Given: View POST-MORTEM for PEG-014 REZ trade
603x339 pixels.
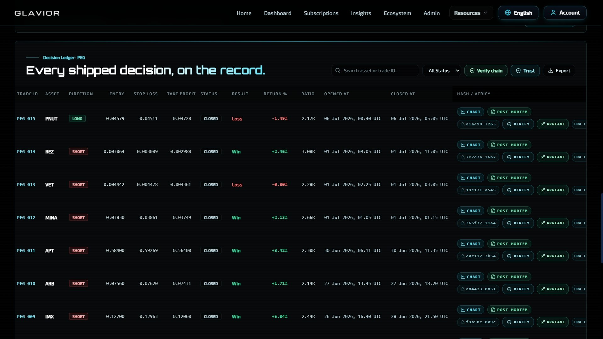Looking at the screenshot, I should coord(509,145).
